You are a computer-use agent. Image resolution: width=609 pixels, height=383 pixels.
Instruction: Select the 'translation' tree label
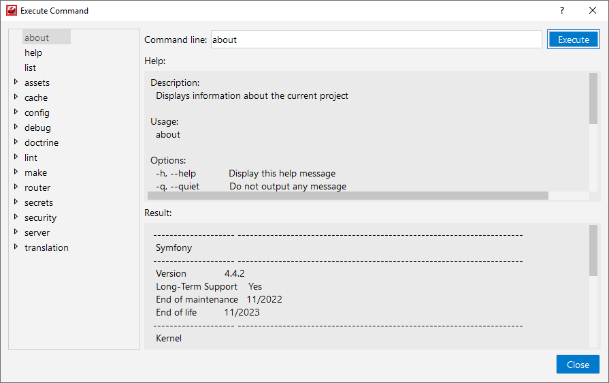(46, 247)
